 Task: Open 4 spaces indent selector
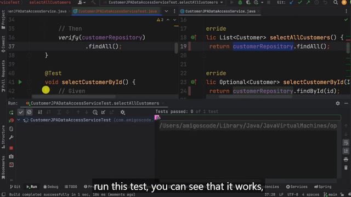coord(310,195)
